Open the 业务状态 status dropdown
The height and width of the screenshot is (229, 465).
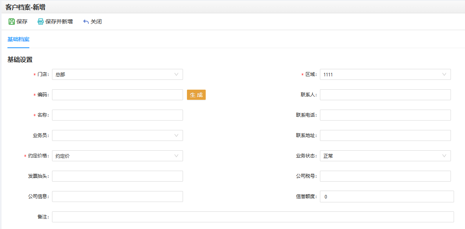(x=385, y=156)
